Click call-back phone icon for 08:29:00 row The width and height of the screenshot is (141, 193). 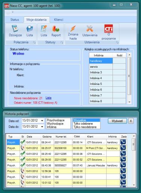click(x=123, y=159)
